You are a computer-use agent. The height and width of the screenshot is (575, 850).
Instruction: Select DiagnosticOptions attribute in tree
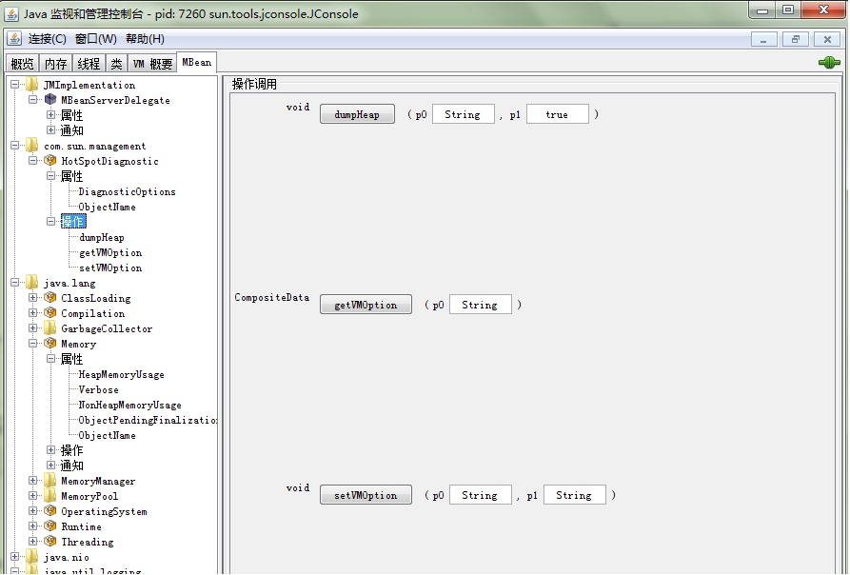pos(127,191)
